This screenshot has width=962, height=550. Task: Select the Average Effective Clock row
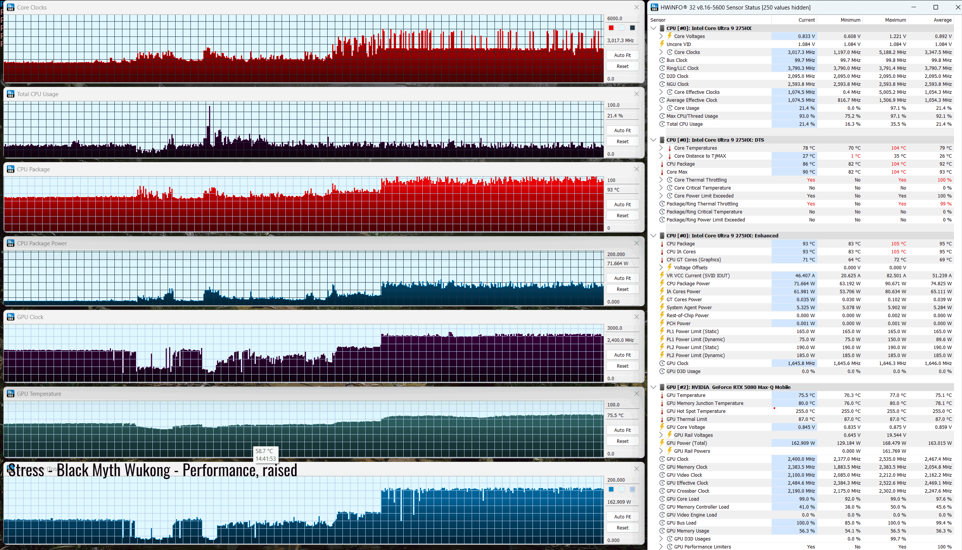(x=802, y=100)
